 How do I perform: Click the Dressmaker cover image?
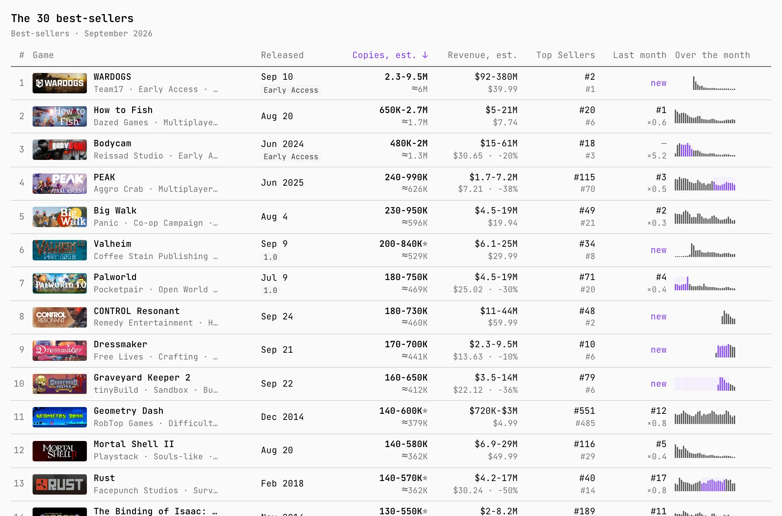[60, 350]
